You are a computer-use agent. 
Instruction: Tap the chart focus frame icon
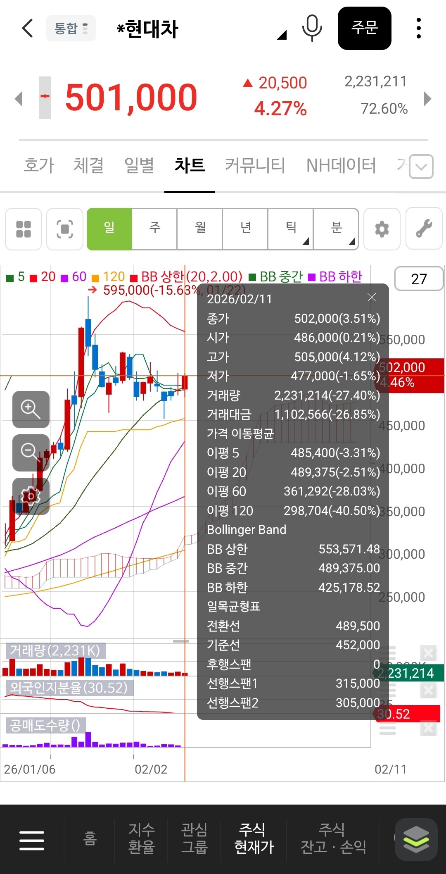[x=65, y=229]
